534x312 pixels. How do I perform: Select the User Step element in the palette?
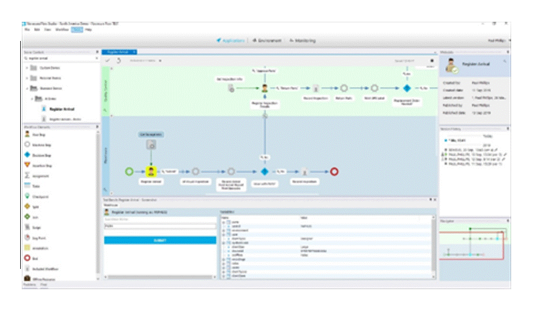point(35,134)
